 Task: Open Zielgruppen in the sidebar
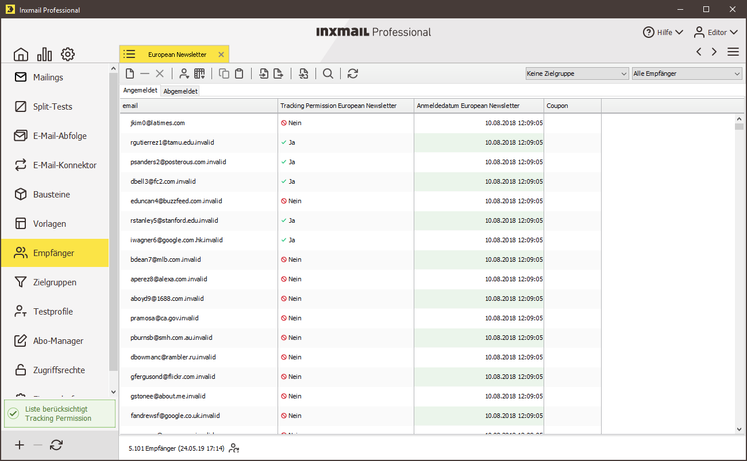[55, 282]
